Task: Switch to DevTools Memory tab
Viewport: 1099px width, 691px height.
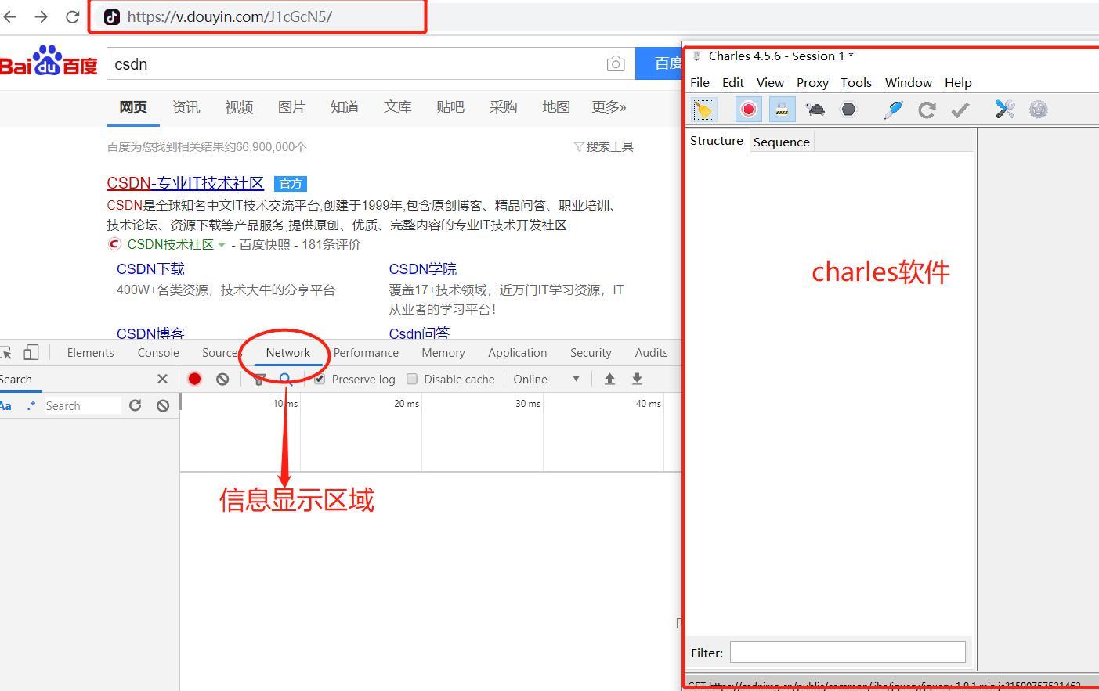Action: click(443, 353)
